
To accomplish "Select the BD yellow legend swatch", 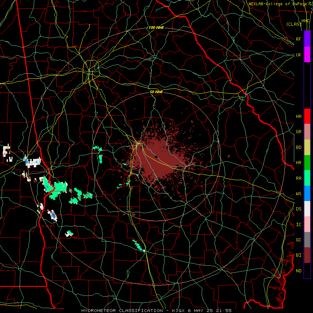I will tap(307, 147).
